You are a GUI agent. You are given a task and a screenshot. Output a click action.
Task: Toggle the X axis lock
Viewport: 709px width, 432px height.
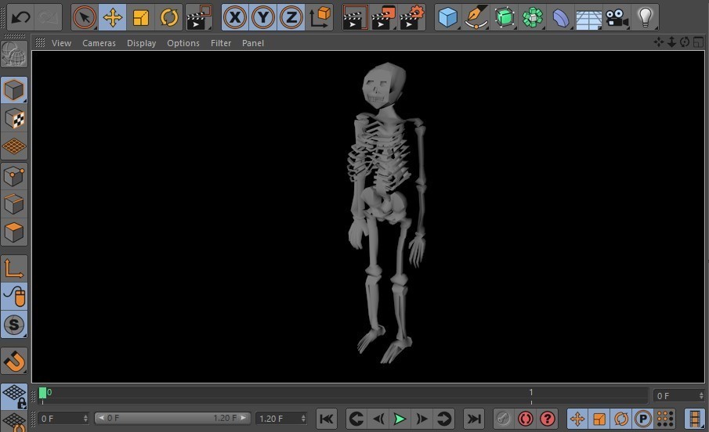(x=235, y=17)
